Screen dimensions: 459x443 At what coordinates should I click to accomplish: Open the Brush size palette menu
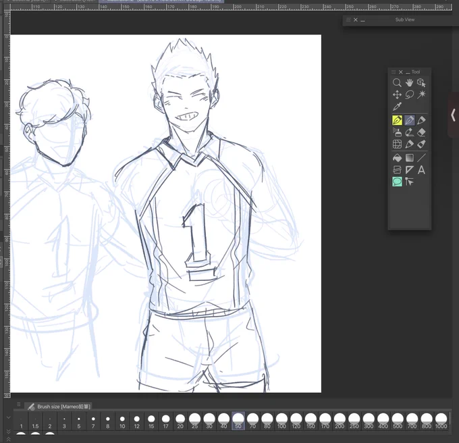18,405
